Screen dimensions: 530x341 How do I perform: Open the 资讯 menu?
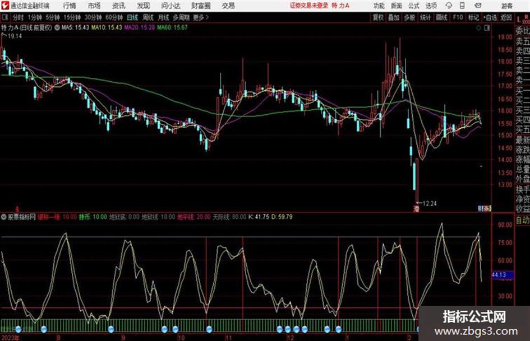coord(118,6)
